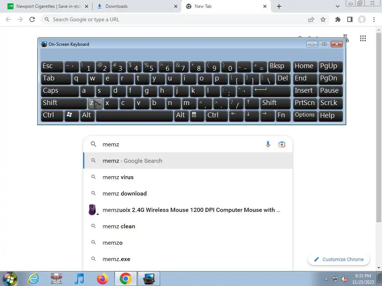Toggle the left Shift key on keyboard

[x=64, y=104]
